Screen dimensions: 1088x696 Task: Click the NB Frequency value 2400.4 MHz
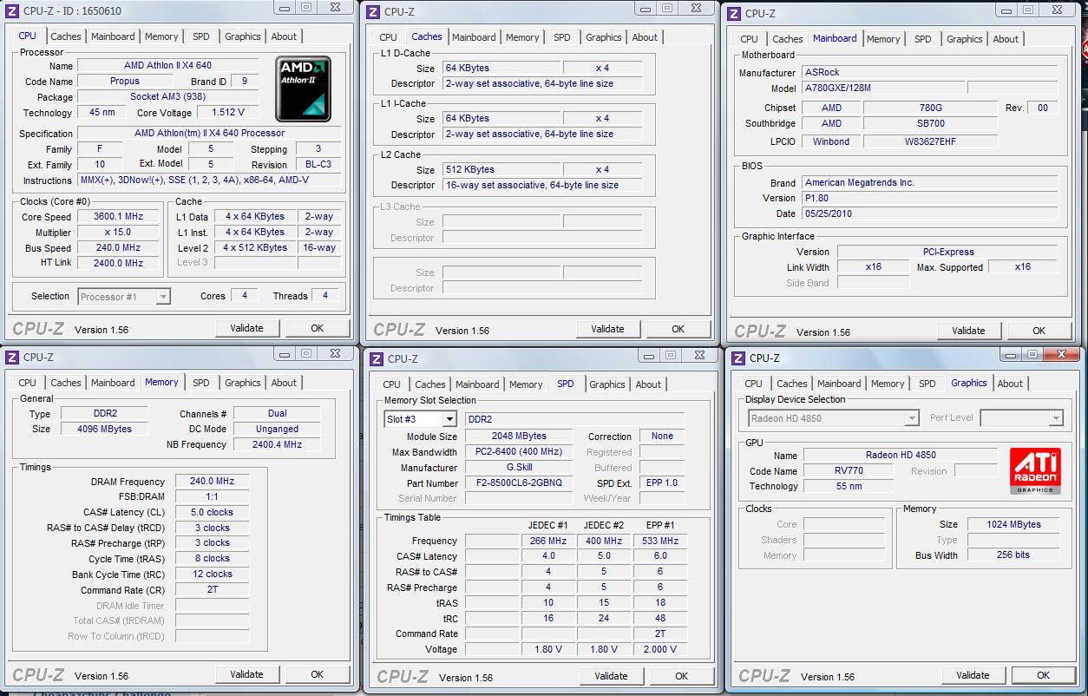[x=277, y=444]
